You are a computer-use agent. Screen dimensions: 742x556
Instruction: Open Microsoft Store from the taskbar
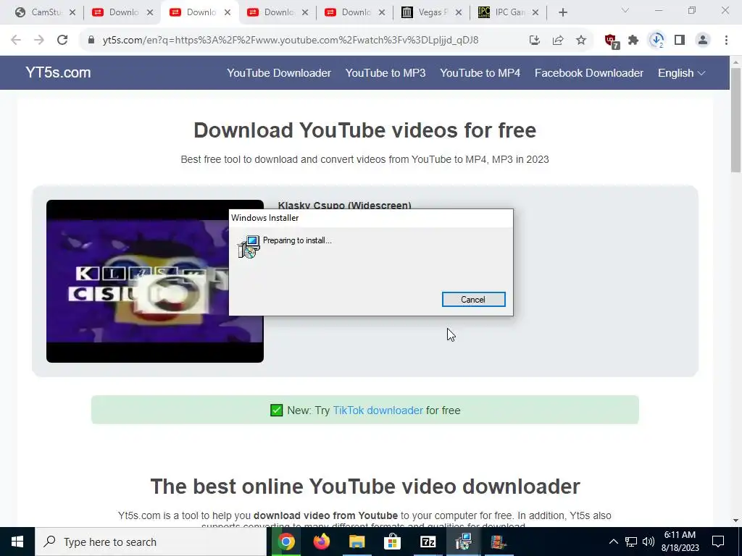[392, 542]
